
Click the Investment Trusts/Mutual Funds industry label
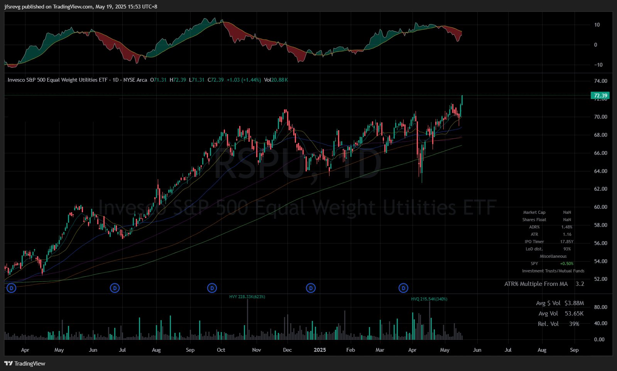553,271
